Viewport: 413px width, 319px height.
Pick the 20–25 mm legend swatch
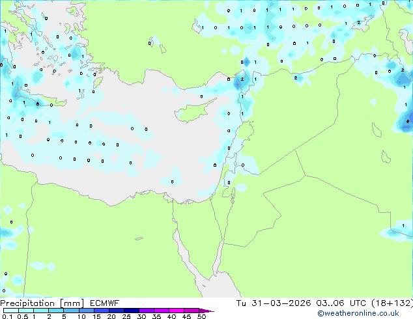pyautogui.click(x=116, y=311)
